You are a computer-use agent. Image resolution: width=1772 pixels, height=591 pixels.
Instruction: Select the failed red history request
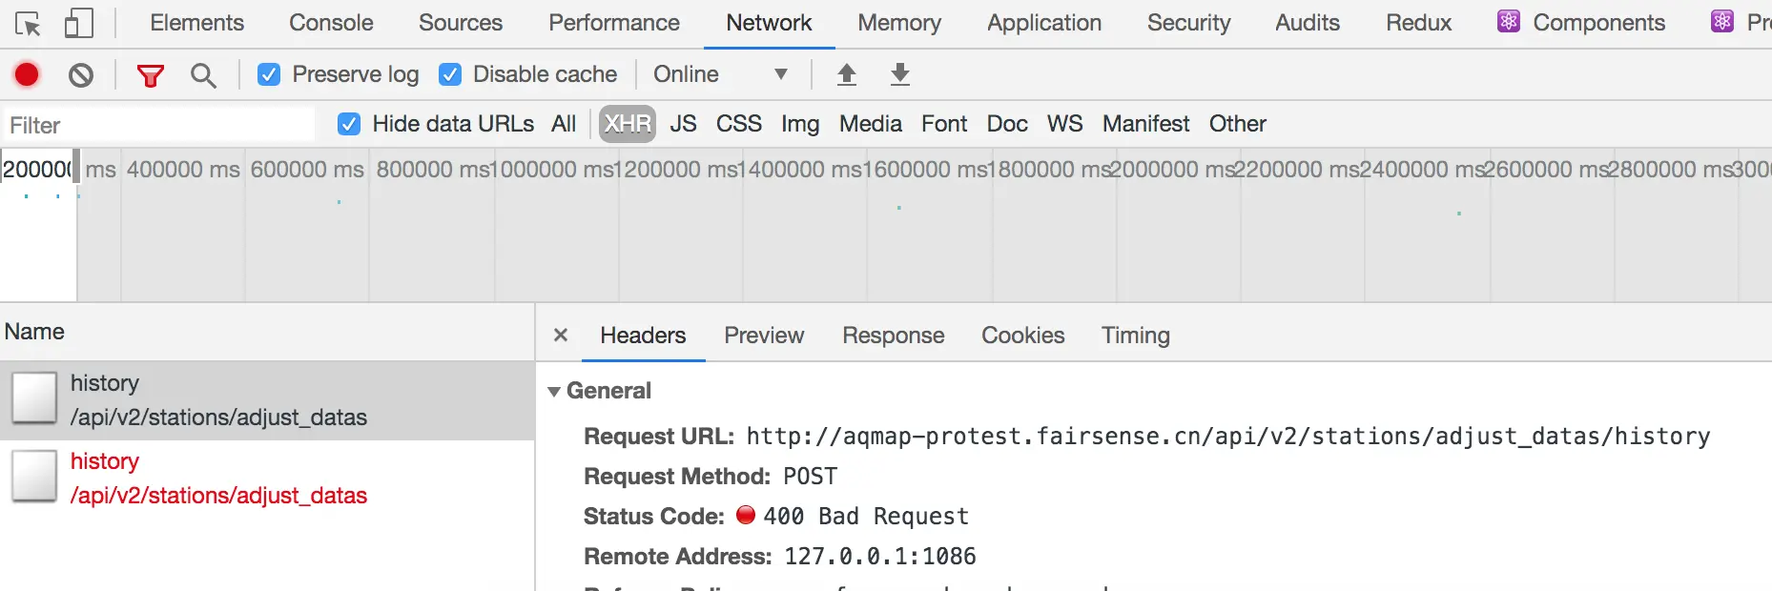click(x=267, y=479)
